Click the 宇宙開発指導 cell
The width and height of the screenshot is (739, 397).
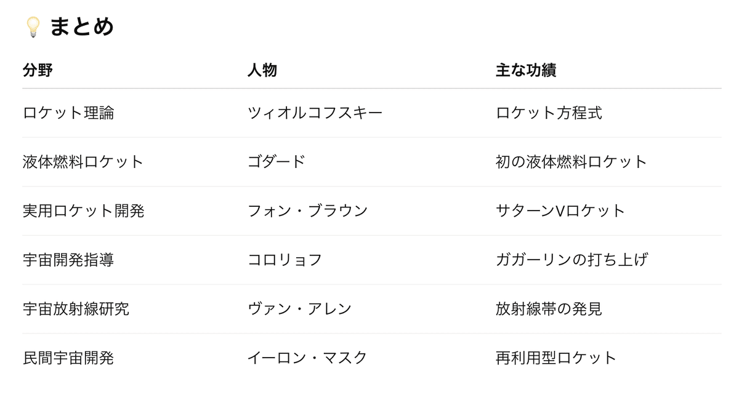[x=68, y=260]
